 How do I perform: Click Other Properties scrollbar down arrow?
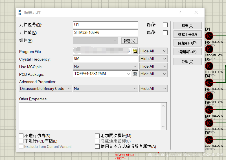pos(163,126)
